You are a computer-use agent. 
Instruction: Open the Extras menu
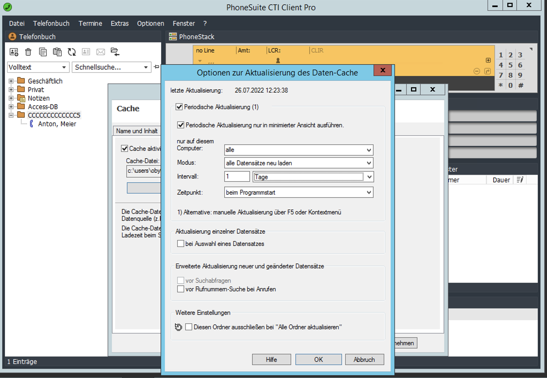click(120, 24)
